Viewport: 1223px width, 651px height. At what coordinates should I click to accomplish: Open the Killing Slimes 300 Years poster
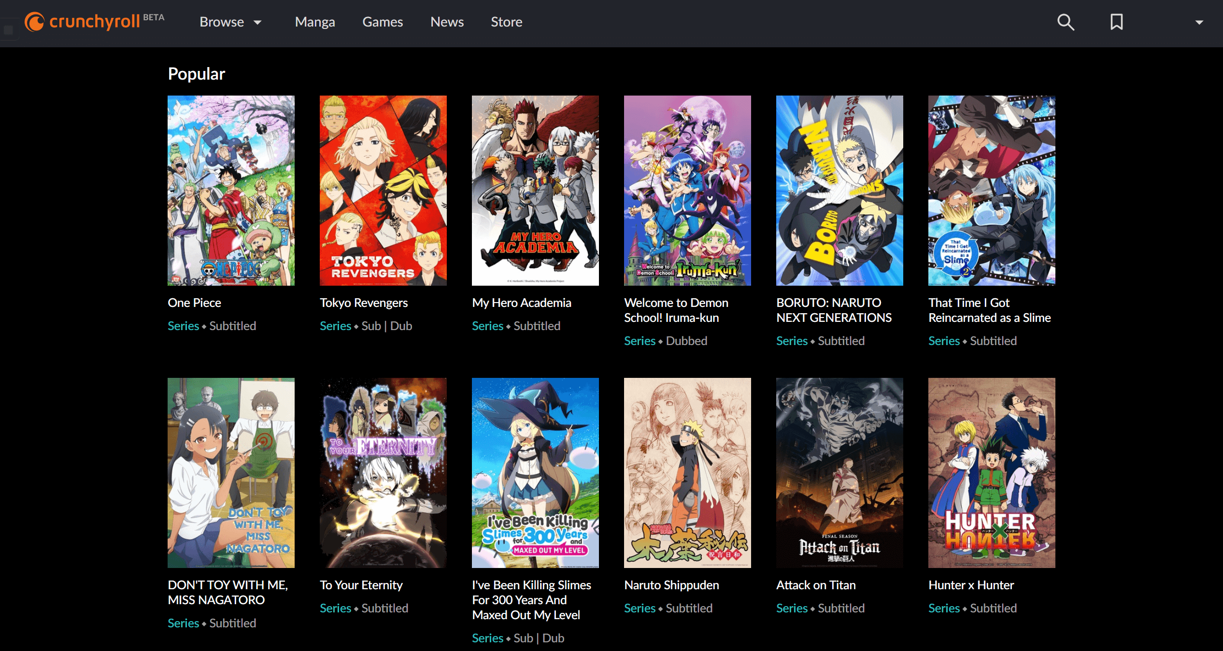point(535,473)
